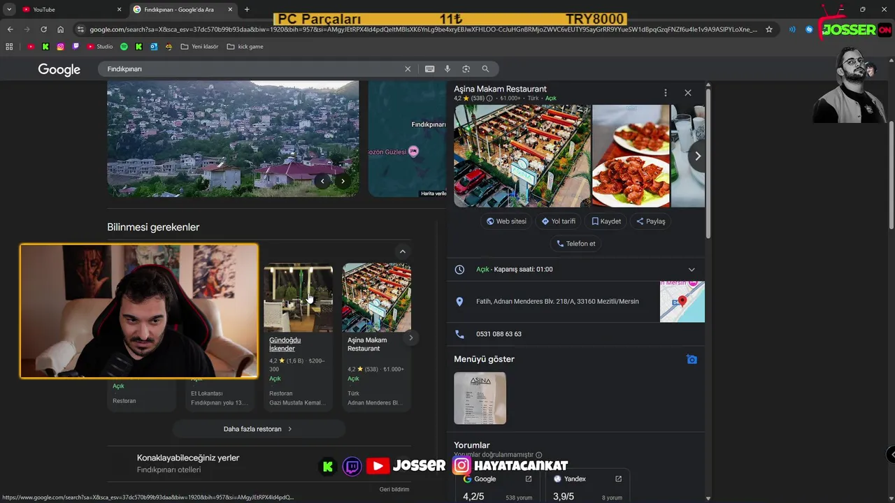This screenshot has height=503, width=895.
Task: Open the tab search dropdown arrow
Action: 9,9
